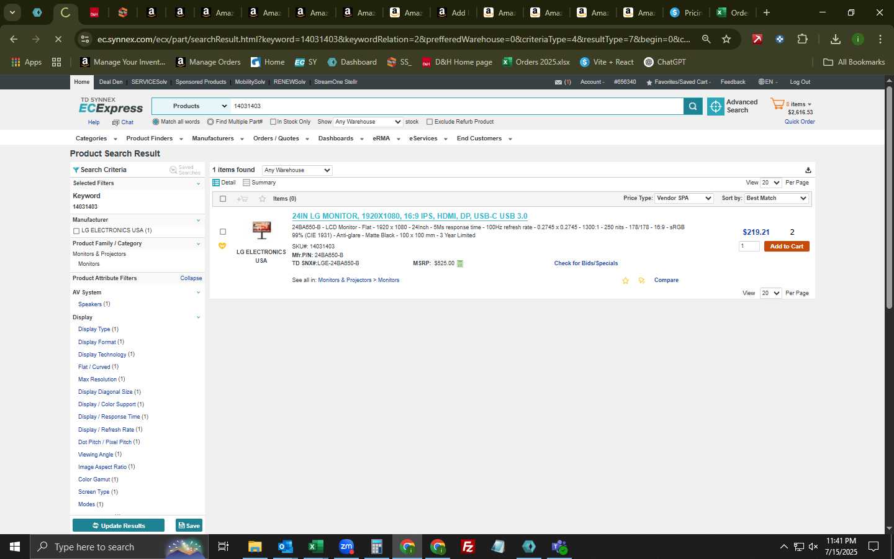Open the Zoom taskbar icon
The width and height of the screenshot is (894, 559).
coord(346,547)
